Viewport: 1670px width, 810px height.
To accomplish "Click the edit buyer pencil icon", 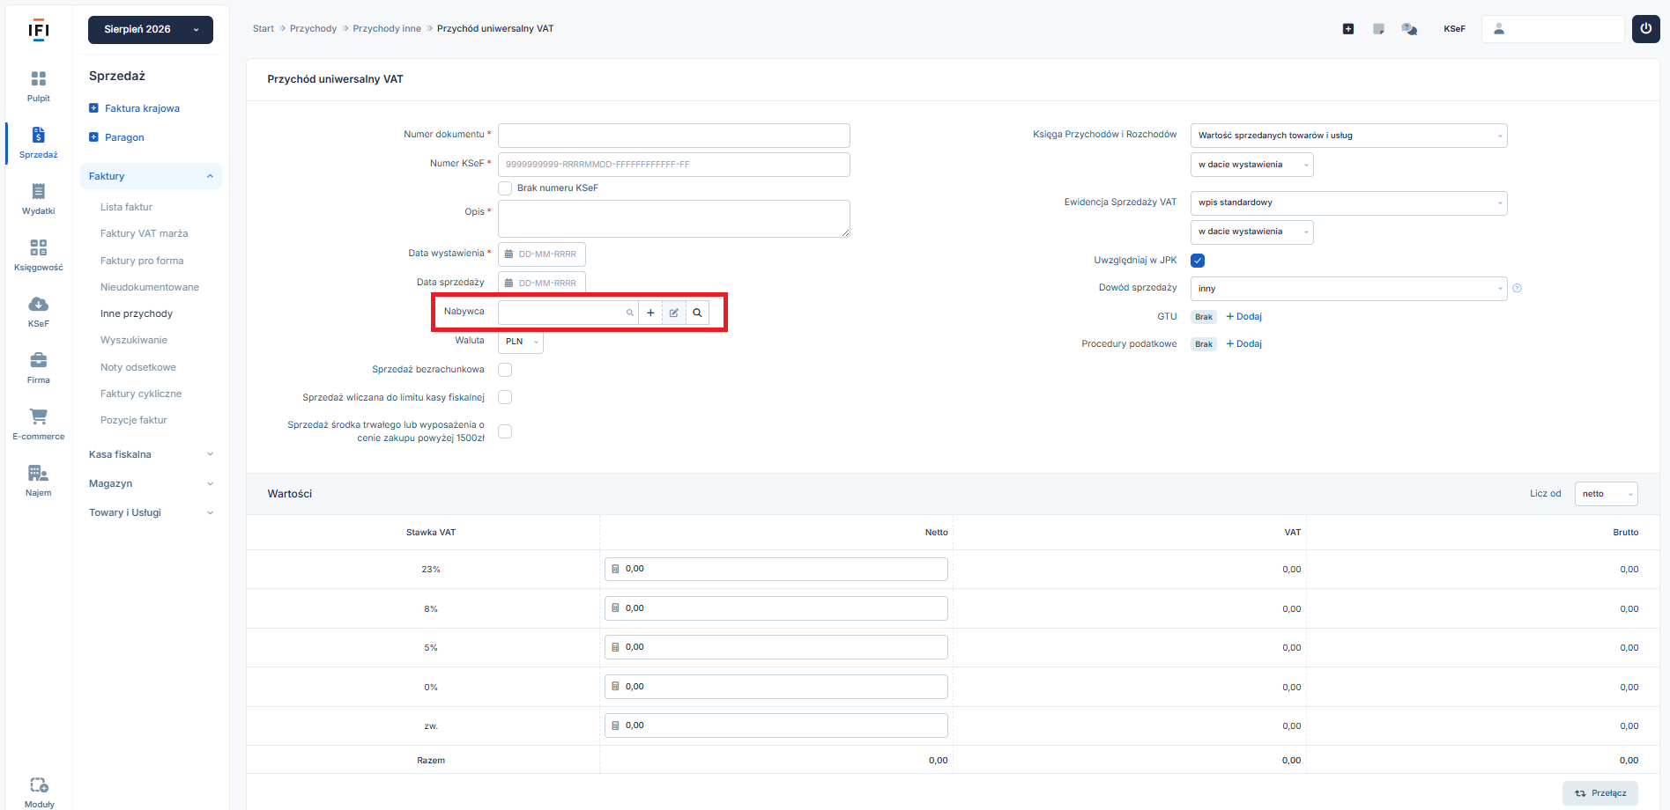I will coord(674,313).
